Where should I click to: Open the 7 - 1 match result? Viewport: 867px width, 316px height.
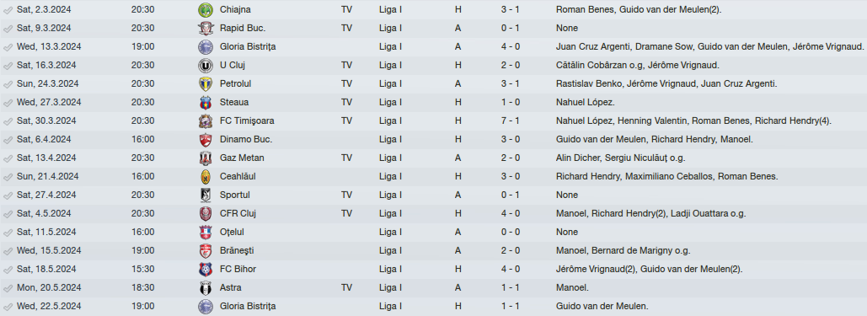(511, 121)
